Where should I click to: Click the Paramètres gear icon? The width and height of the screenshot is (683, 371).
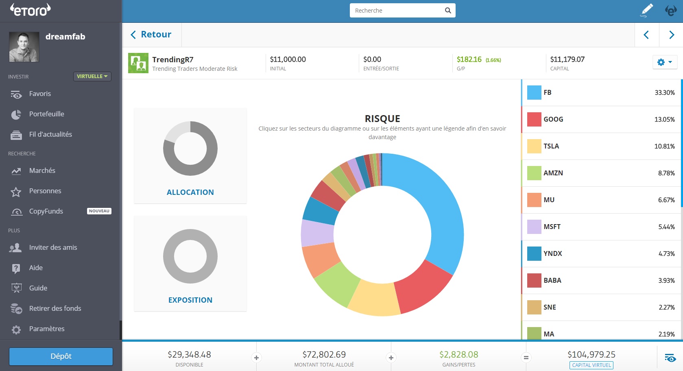(16, 330)
